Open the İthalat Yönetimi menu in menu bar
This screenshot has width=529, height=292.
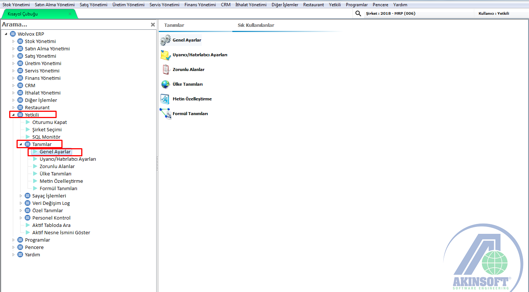pos(251,5)
